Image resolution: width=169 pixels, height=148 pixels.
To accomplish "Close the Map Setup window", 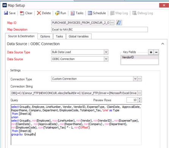I will [x=164, y=5].
